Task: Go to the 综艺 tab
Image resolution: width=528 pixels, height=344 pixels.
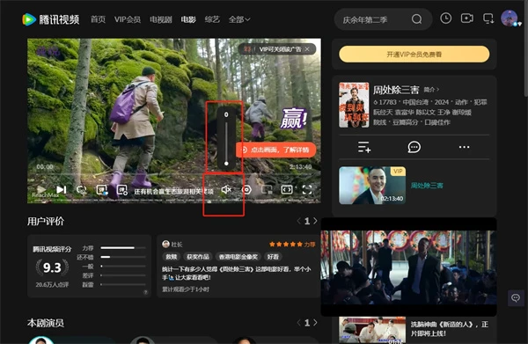Action: coord(212,19)
